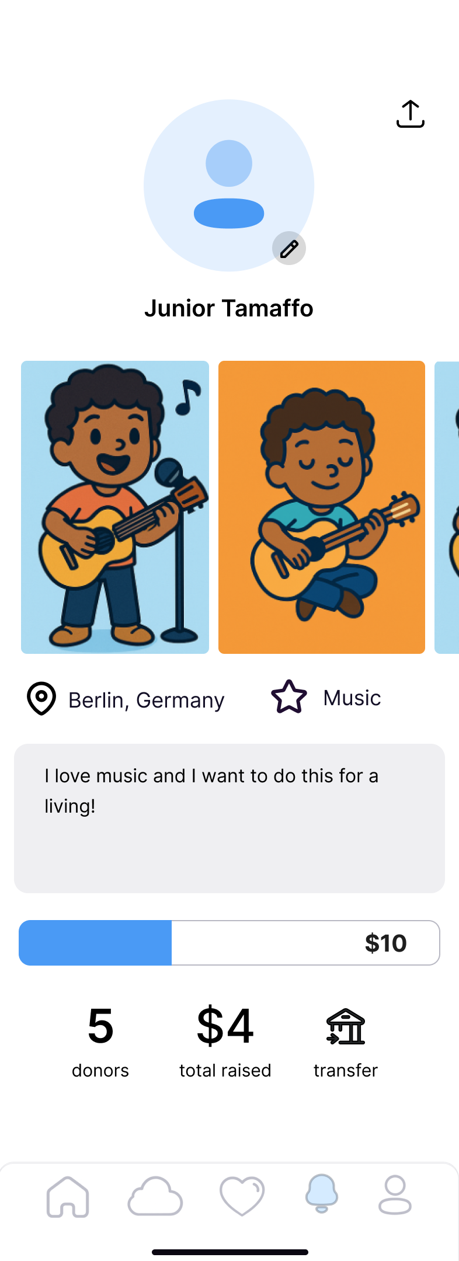This screenshot has width=459, height=1261.
Task: Click the $4 total raised amount
Action: (225, 1026)
